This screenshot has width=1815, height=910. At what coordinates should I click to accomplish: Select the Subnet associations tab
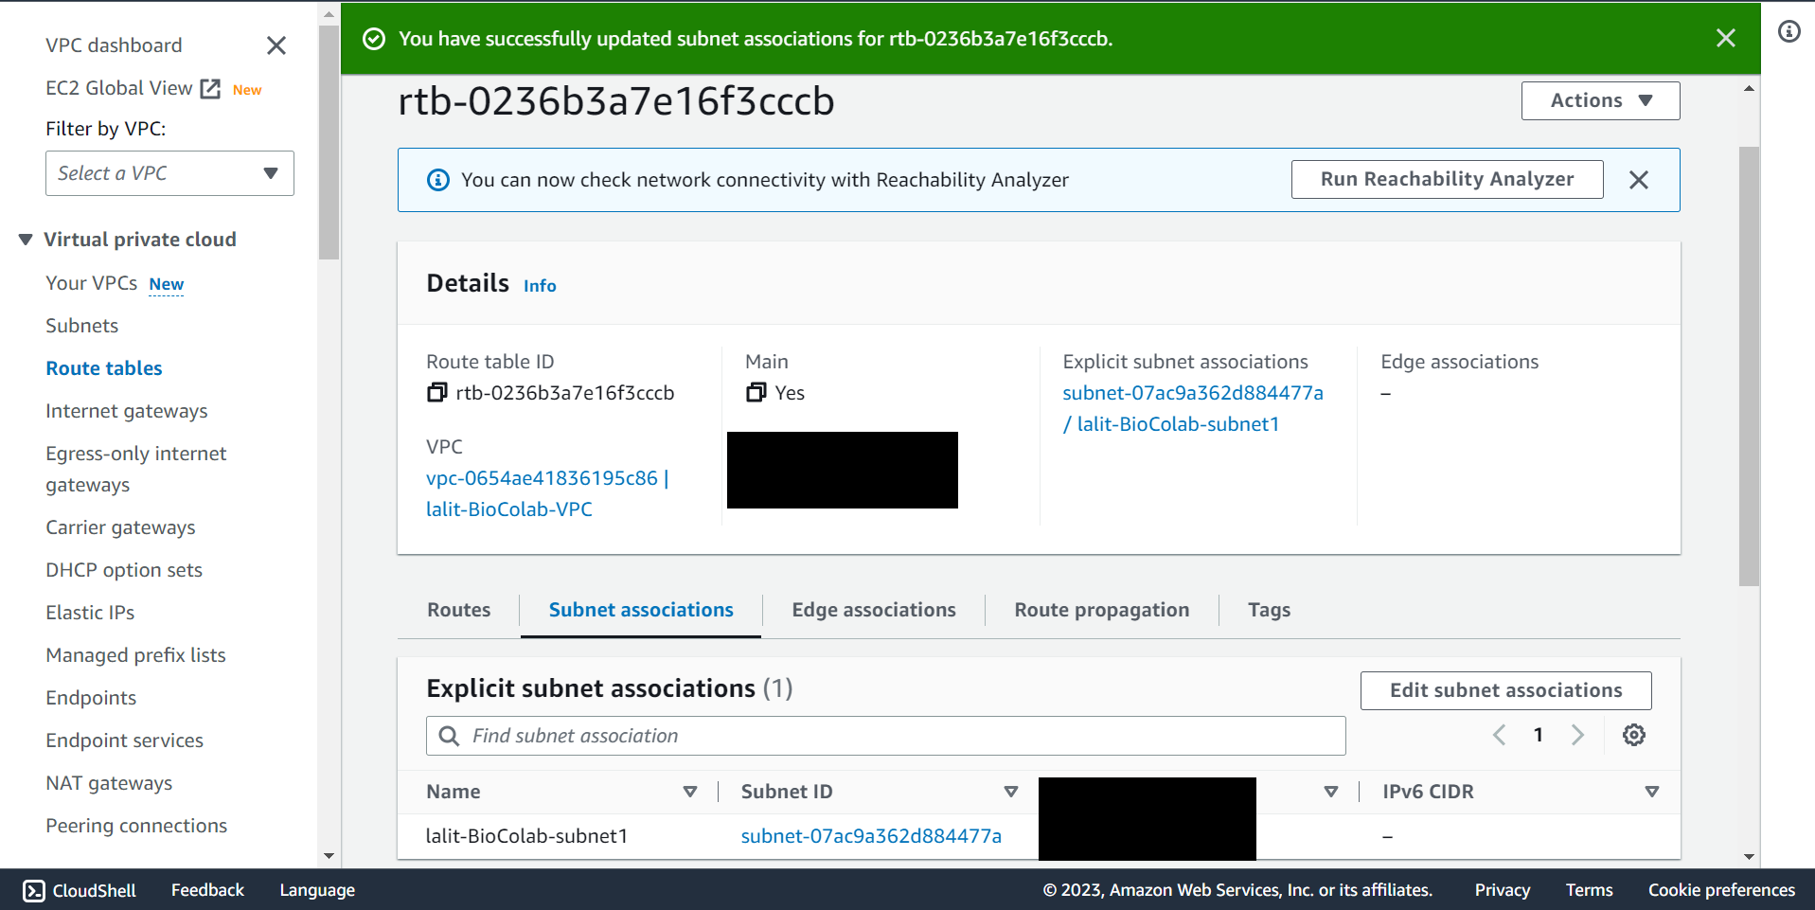tap(641, 610)
